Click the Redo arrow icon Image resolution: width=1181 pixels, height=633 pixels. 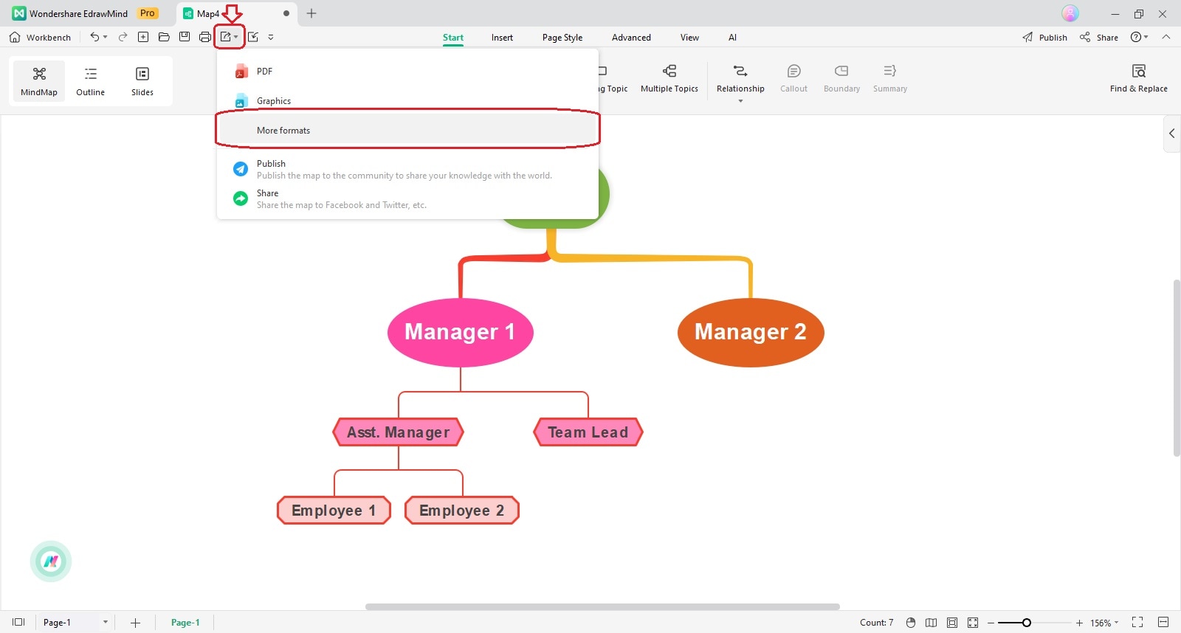[123, 37]
